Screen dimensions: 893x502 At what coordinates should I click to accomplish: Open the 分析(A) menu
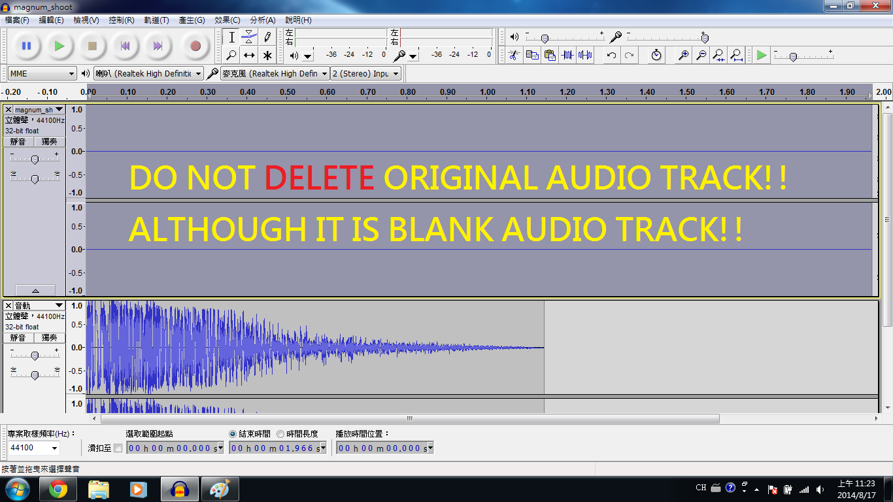click(x=262, y=20)
